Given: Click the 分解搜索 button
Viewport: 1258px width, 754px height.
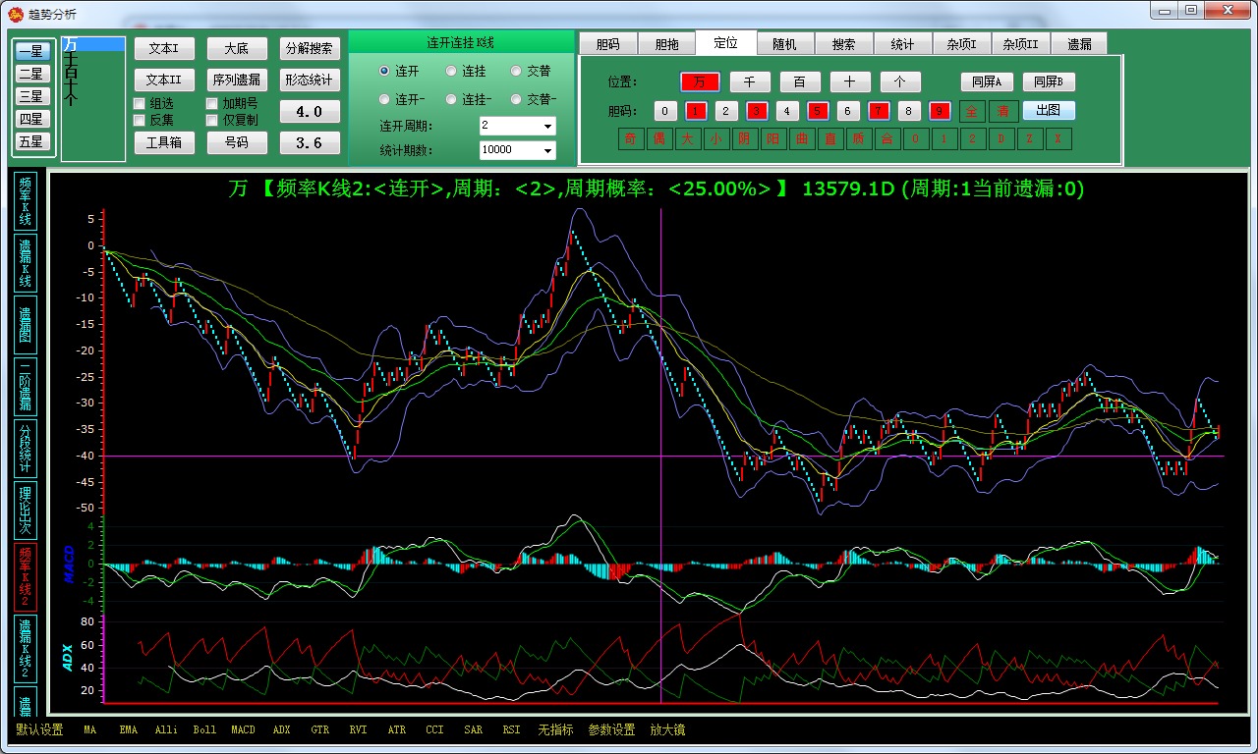Looking at the screenshot, I should pyautogui.click(x=310, y=49).
